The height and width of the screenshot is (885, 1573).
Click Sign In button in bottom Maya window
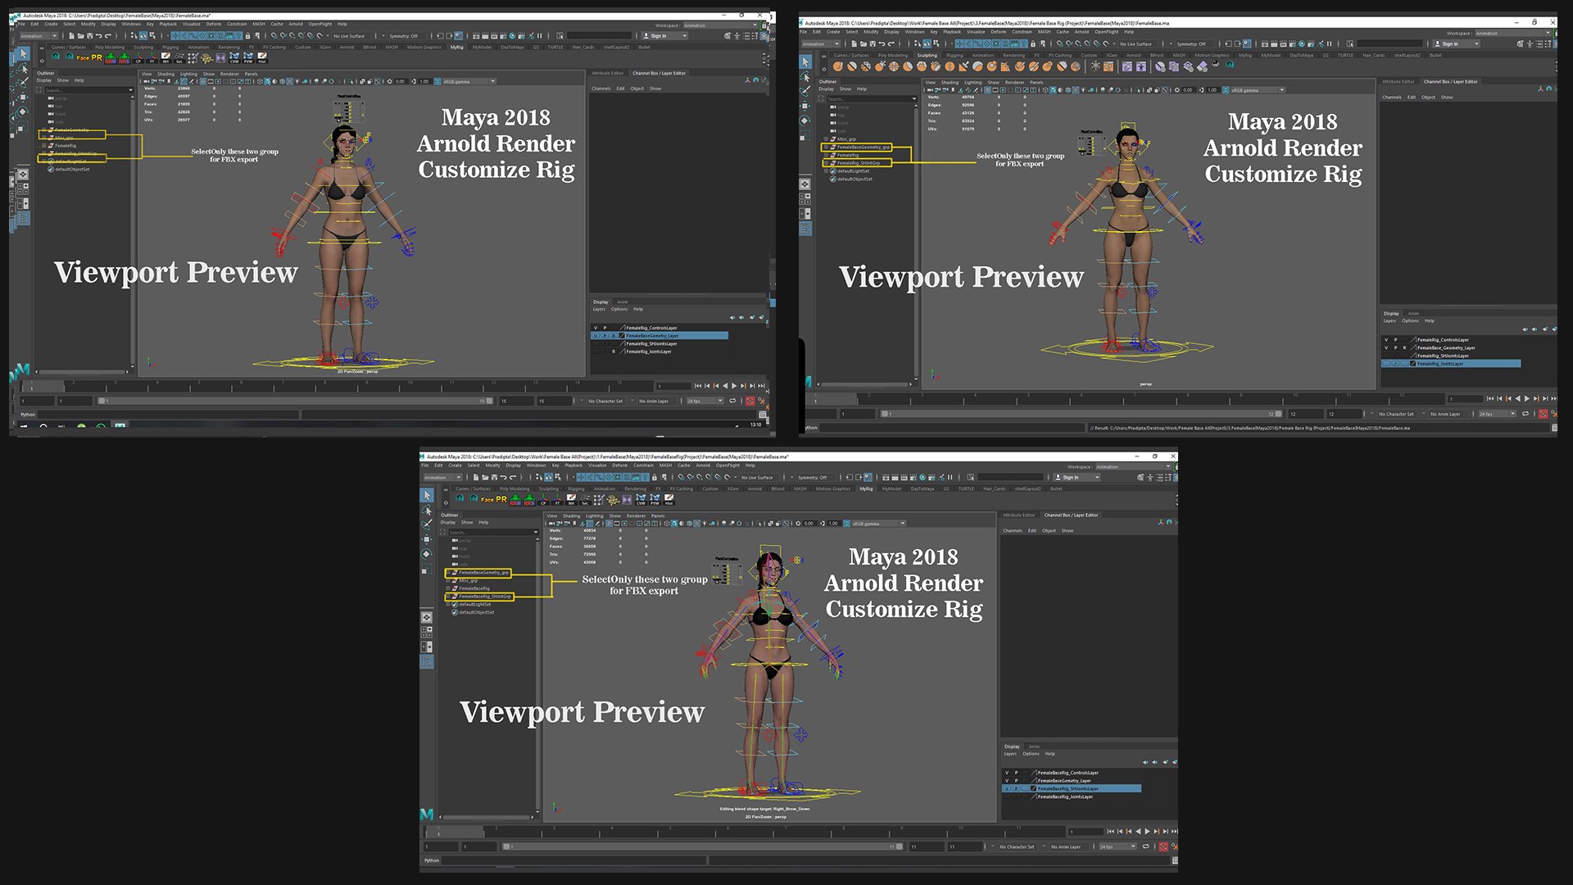(x=1077, y=478)
